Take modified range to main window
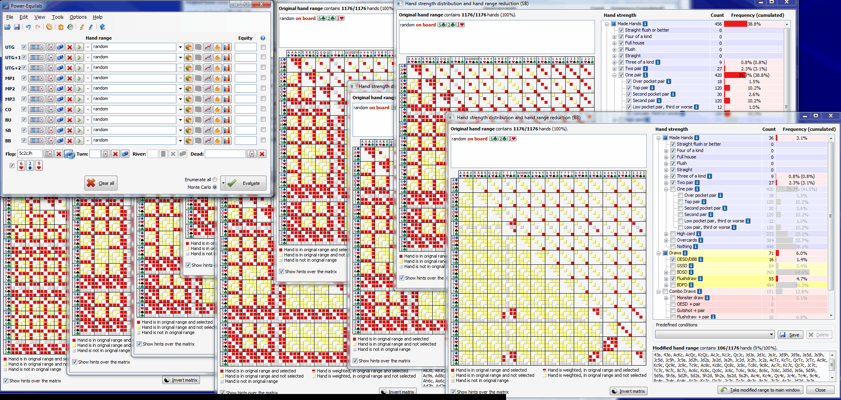 pos(760,390)
